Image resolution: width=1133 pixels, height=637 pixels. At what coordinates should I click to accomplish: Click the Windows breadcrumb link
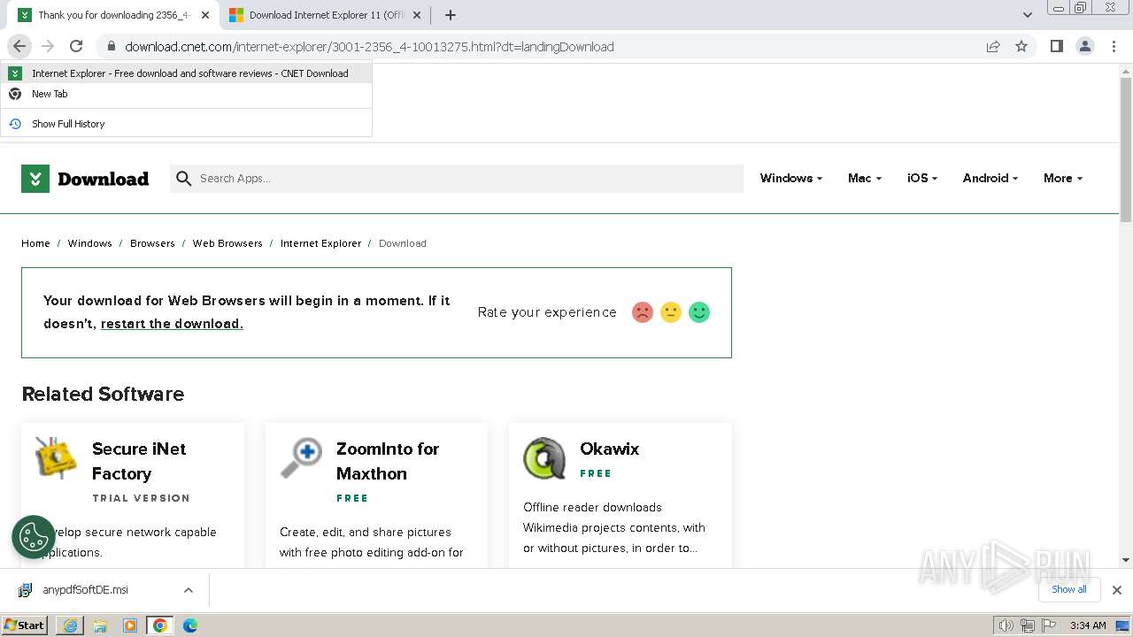tap(89, 243)
